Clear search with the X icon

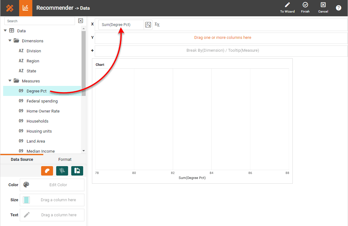point(81,21)
